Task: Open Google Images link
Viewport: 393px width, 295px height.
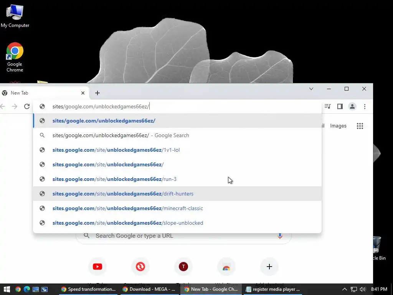Action: 338,126
